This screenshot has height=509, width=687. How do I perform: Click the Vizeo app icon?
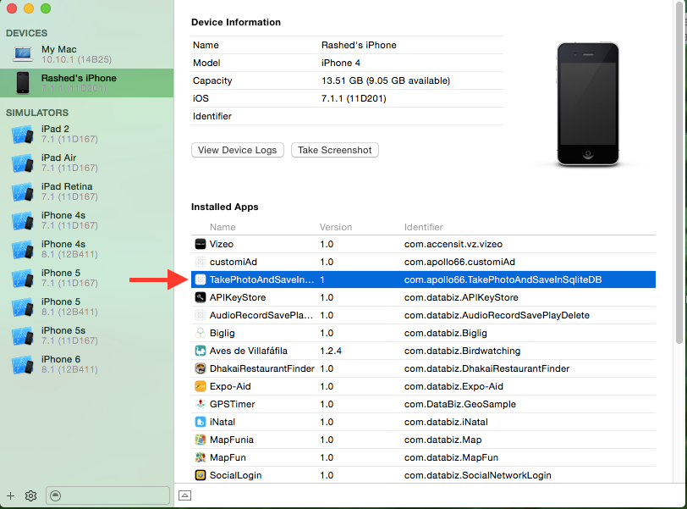pos(201,244)
